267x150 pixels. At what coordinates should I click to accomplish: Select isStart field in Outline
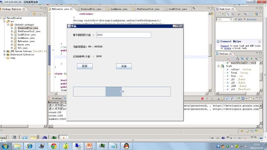[241, 70]
